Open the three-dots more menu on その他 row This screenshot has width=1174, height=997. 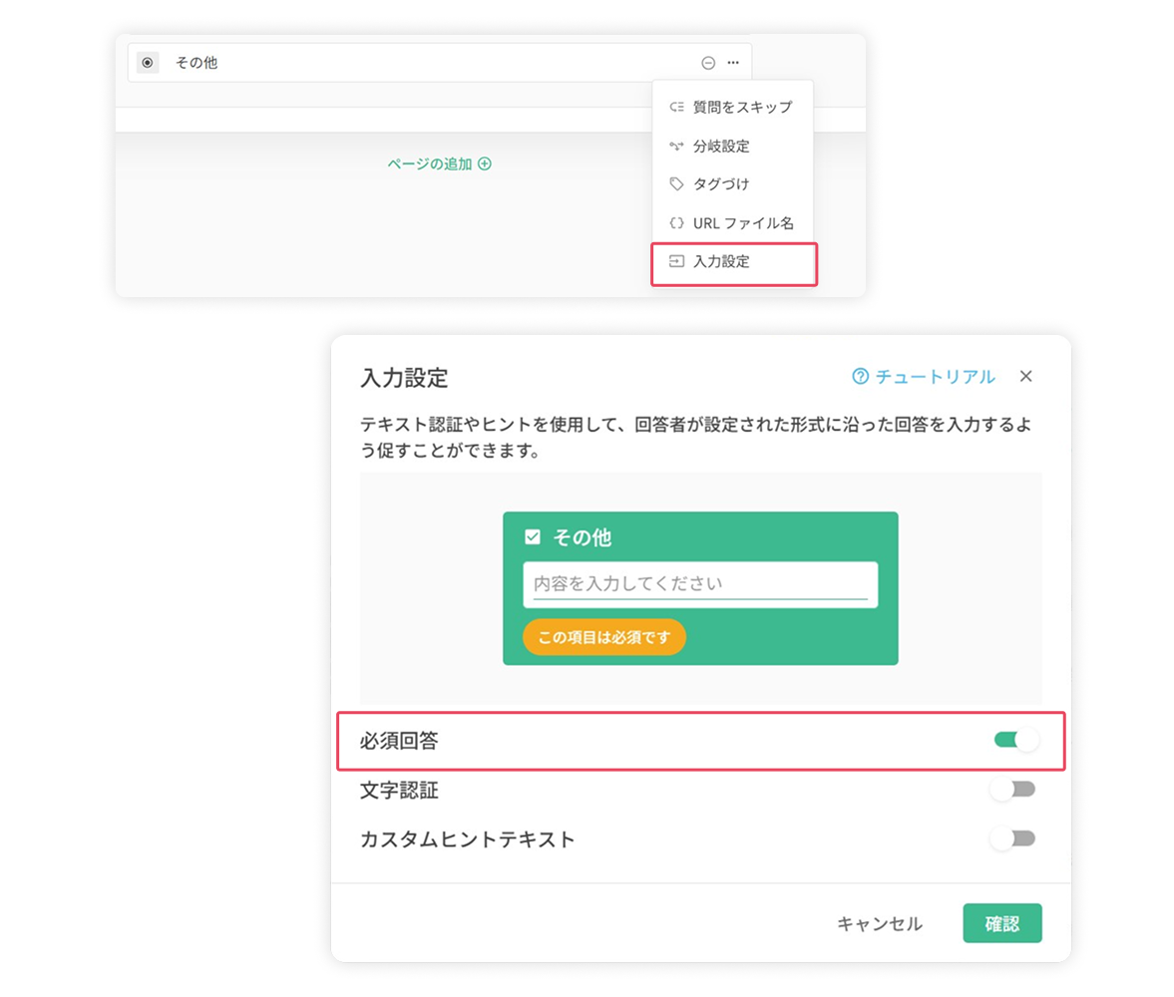733,63
